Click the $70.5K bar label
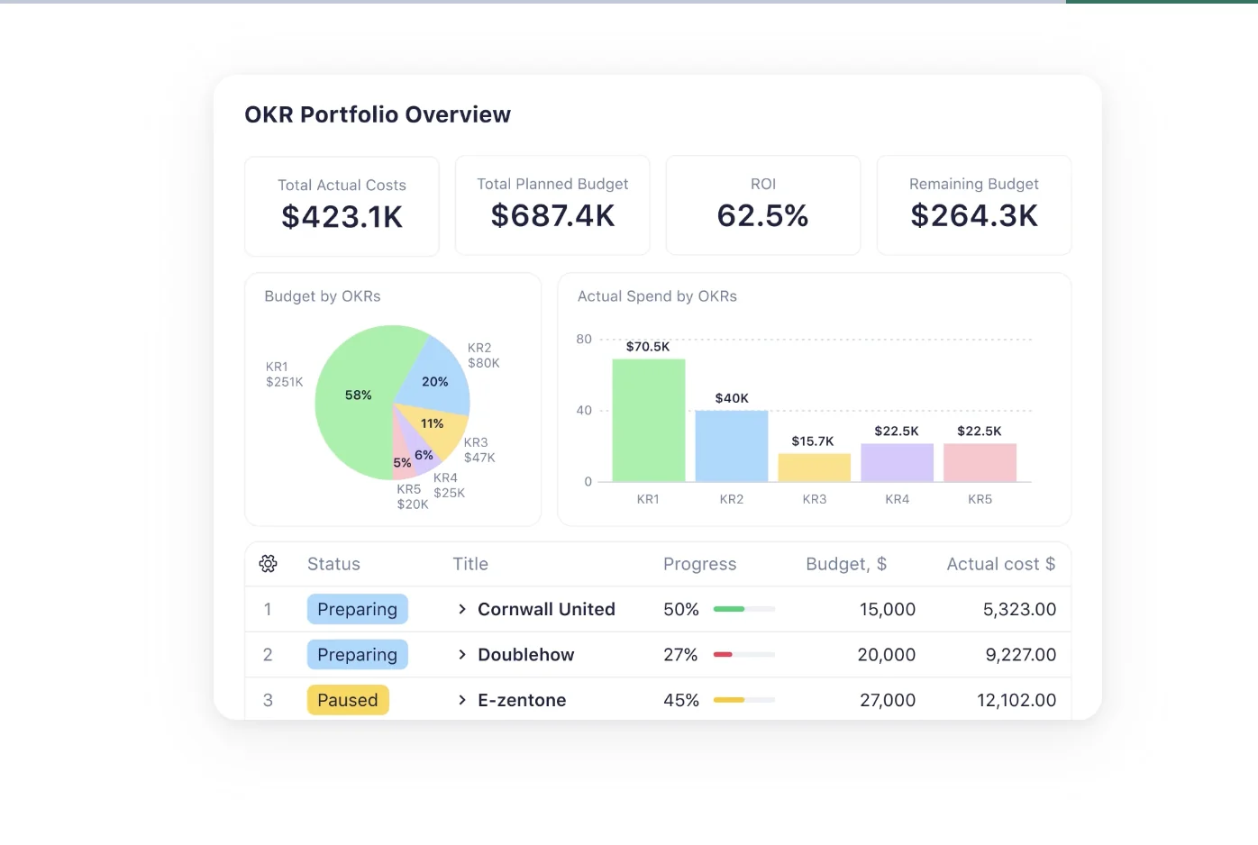Screen dimensions: 1258x845 648,346
